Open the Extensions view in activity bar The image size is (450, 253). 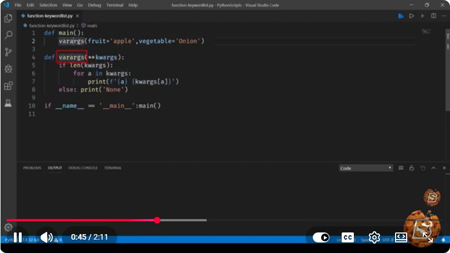pyautogui.click(x=8, y=86)
